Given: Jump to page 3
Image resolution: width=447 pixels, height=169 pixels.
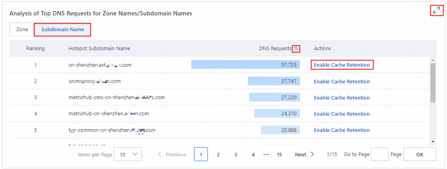Looking at the screenshot, I should point(236,154).
